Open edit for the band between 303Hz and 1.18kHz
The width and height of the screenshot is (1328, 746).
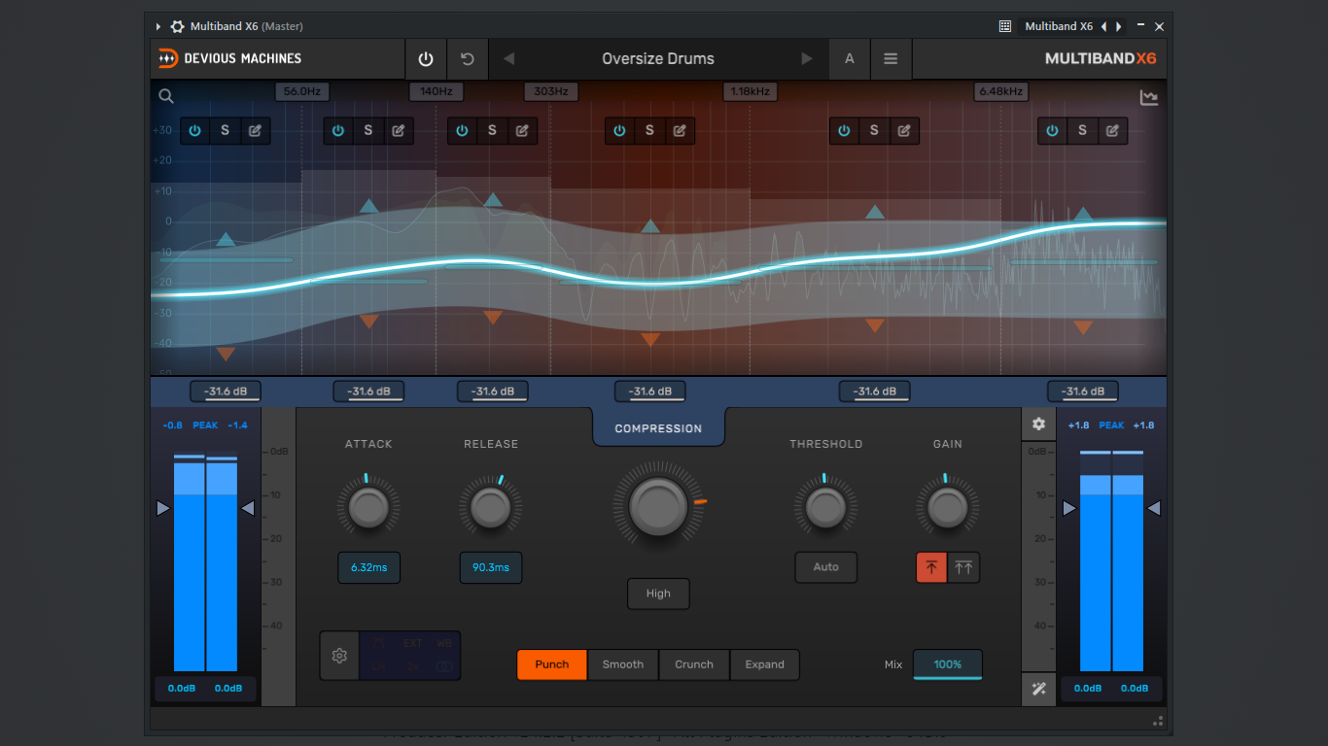[680, 131]
